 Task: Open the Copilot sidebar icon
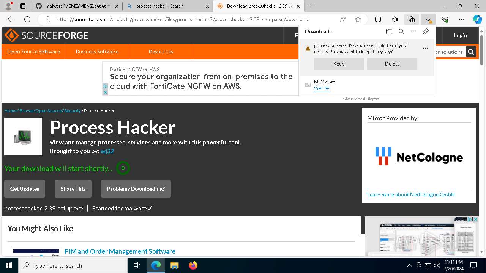[x=478, y=19]
